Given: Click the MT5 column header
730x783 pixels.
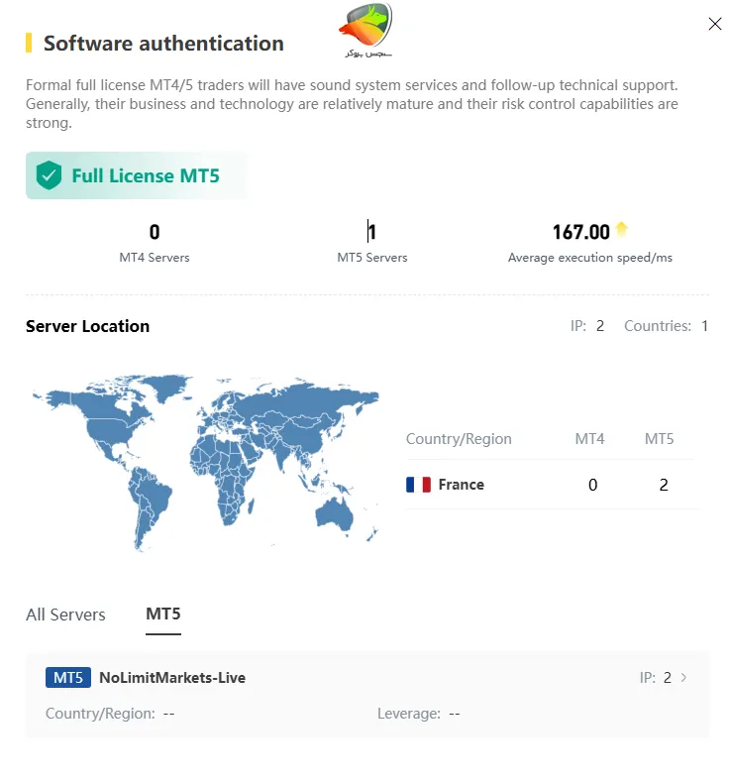Looking at the screenshot, I should [659, 439].
